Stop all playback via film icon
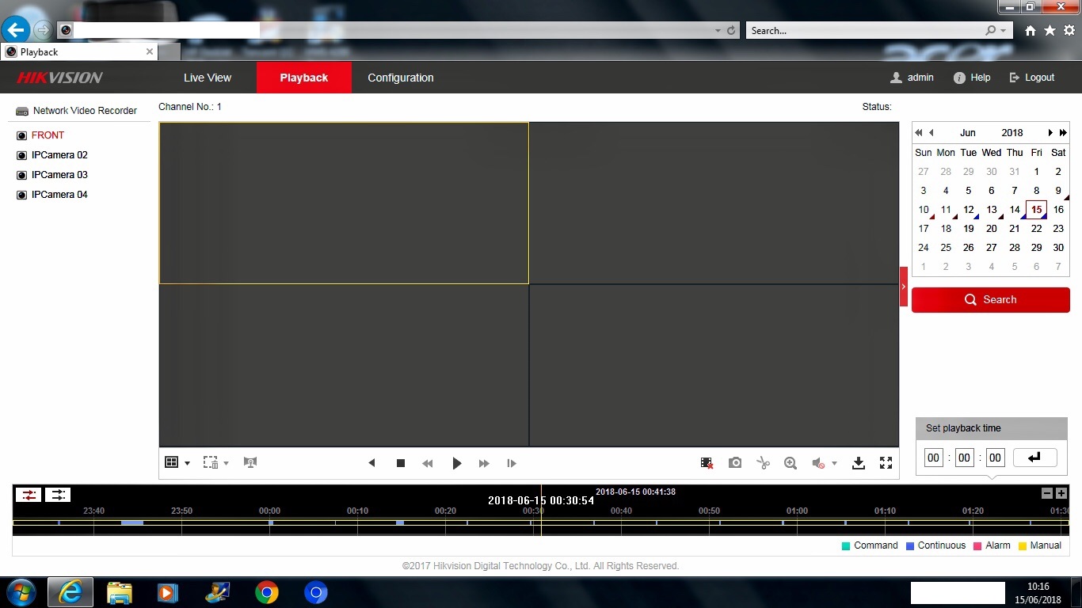The height and width of the screenshot is (608, 1082). click(707, 463)
